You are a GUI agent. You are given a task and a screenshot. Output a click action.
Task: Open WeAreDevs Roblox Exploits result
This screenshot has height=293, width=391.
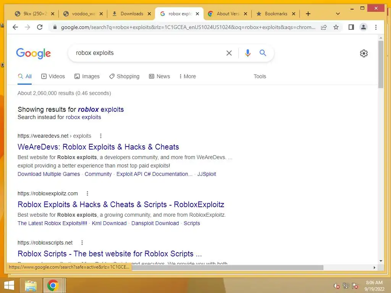pos(98,147)
